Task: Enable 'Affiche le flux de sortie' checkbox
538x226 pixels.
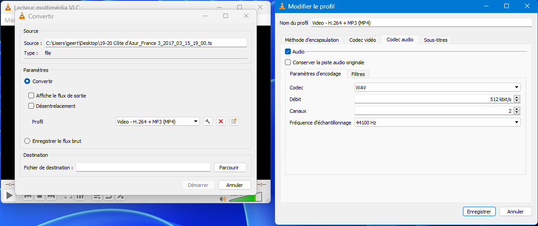Action: pos(31,96)
